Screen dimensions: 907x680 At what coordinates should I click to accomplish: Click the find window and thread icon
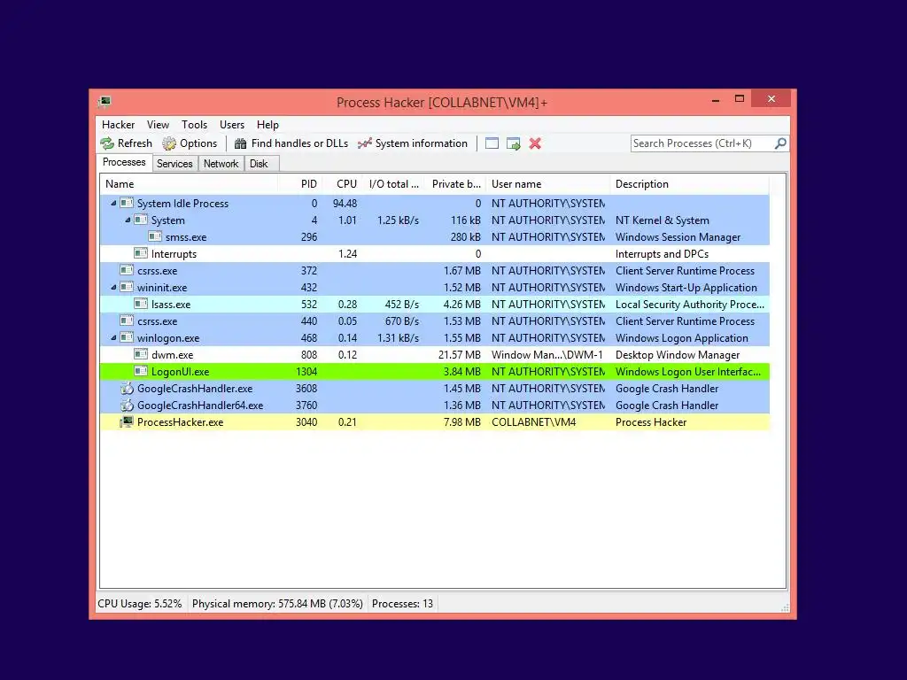513,143
